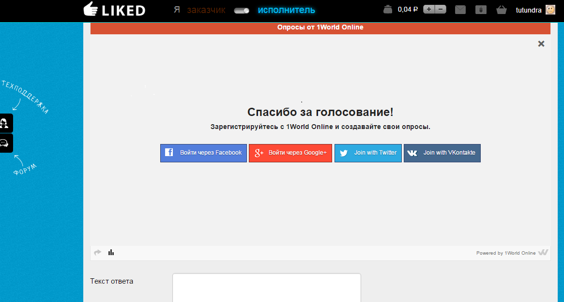Image resolution: width=564 pixels, height=302 pixels.
Task: Choose Join with Twitter button
Action: [x=368, y=153]
